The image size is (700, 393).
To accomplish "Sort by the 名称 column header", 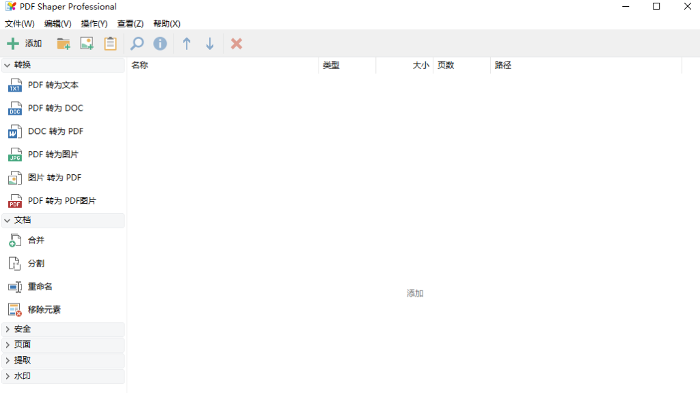I will pos(223,65).
